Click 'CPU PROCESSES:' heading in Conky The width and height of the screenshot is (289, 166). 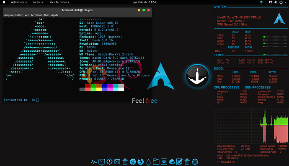tap(227, 88)
